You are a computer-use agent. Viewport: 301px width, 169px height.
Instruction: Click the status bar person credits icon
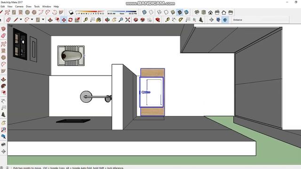8,168
